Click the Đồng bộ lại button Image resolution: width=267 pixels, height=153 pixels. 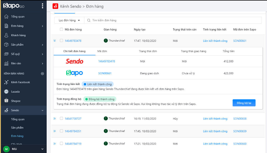point(244,103)
